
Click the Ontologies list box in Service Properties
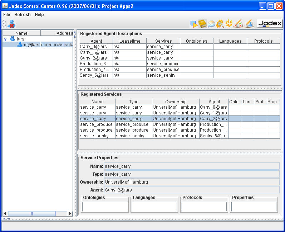pyautogui.click(x=105, y=207)
